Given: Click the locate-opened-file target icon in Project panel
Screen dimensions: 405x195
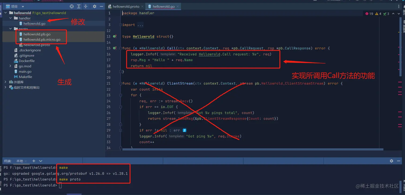Looking at the screenshot, I should click(x=72, y=6).
